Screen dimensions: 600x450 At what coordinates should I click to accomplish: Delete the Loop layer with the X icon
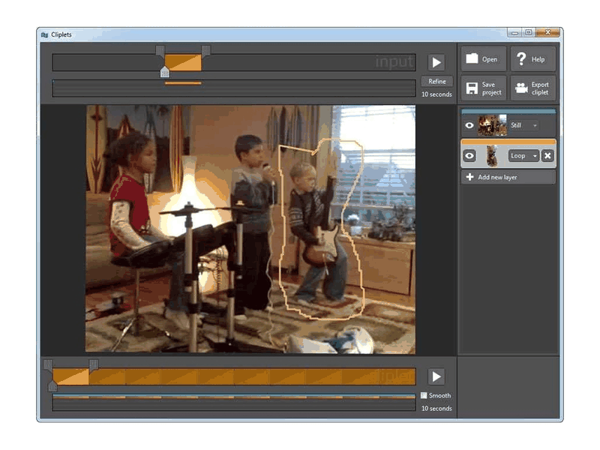[547, 155]
